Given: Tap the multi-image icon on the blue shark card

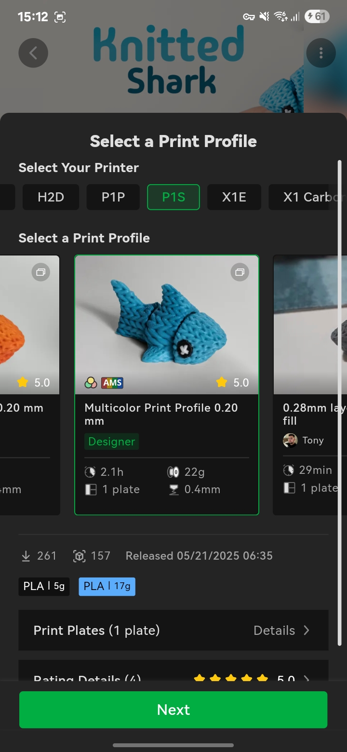Looking at the screenshot, I should click(x=240, y=272).
